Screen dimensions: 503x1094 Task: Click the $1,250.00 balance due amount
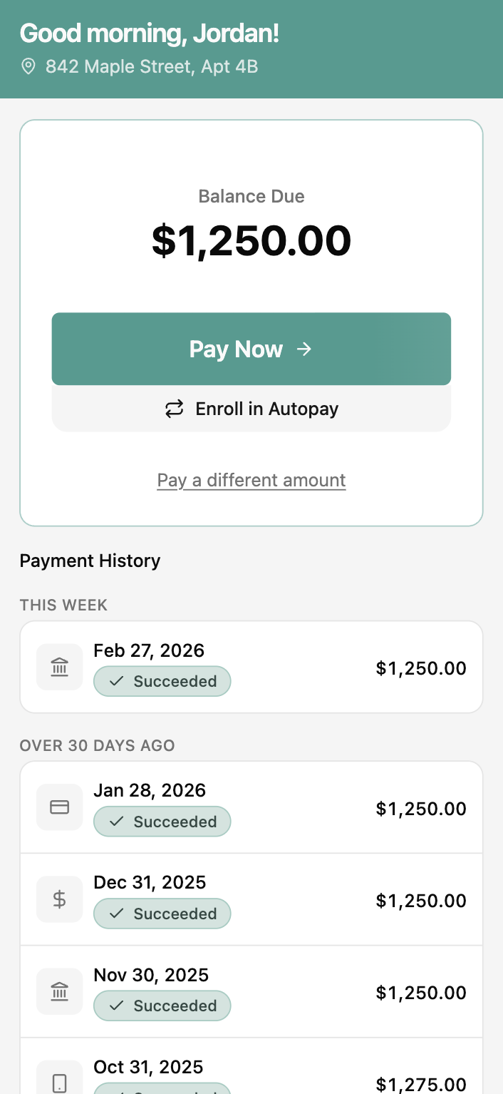(x=251, y=240)
